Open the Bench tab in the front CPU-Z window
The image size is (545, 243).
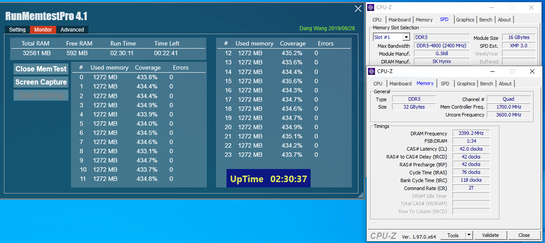[x=486, y=84]
